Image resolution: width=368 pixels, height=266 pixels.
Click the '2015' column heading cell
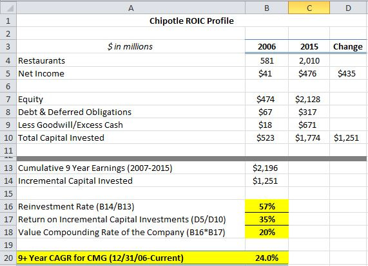coord(309,46)
